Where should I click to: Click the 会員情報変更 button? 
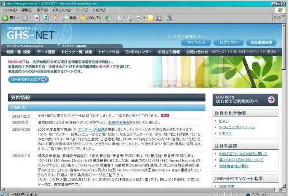click(x=261, y=43)
